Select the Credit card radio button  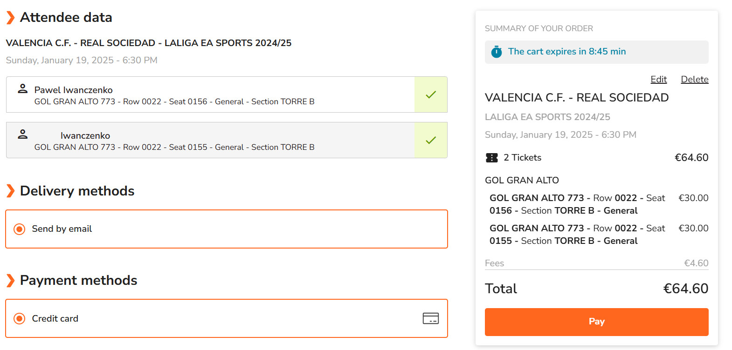[x=20, y=318]
